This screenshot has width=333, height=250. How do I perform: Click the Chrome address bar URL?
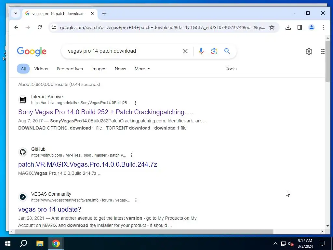tap(163, 27)
